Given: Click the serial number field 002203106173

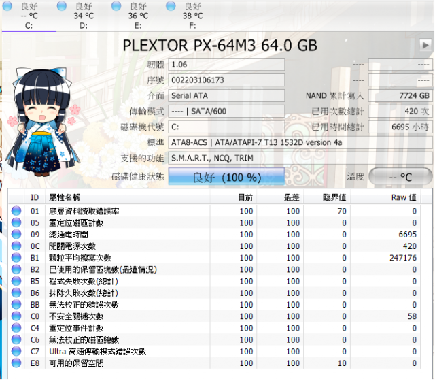Looking at the screenshot, I should pyautogui.click(x=226, y=80).
